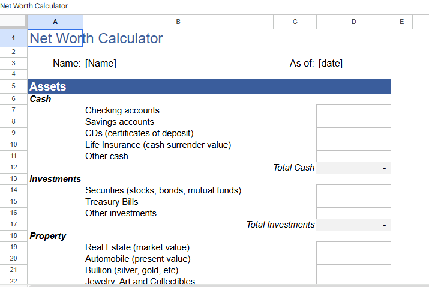
Task: Click the Automobile value cell
Action: pyautogui.click(x=354, y=259)
